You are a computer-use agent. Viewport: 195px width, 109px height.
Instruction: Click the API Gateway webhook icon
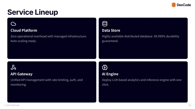coord(13,67)
